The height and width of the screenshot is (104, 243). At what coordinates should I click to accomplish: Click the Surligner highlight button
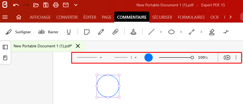coord(18,32)
